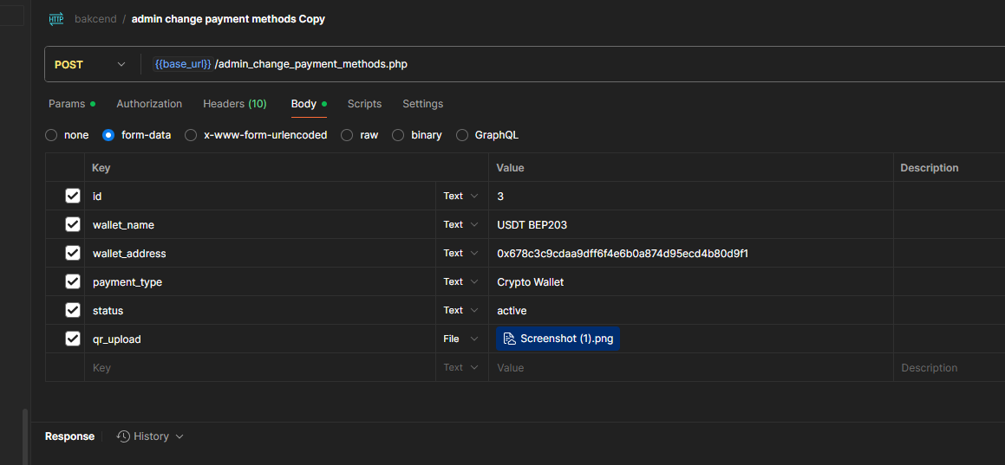1005x465 pixels.
Task: Click the bakcend breadcrumb link
Action: [95, 19]
